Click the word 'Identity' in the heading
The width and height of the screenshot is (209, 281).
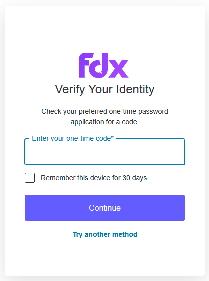coord(135,89)
